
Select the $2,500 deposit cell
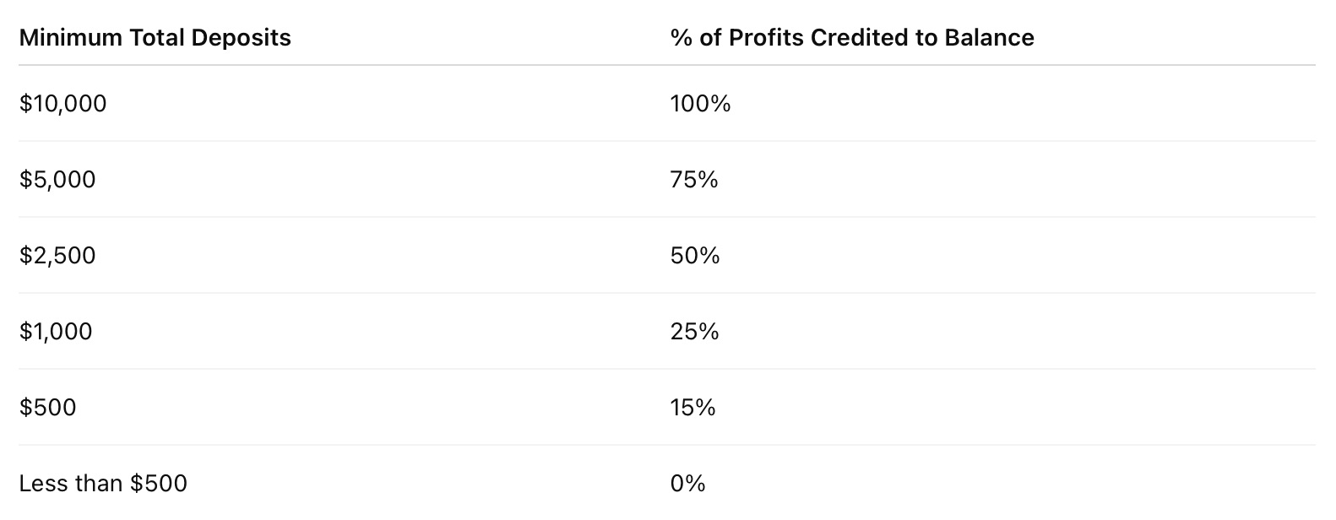pyautogui.click(x=57, y=256)
